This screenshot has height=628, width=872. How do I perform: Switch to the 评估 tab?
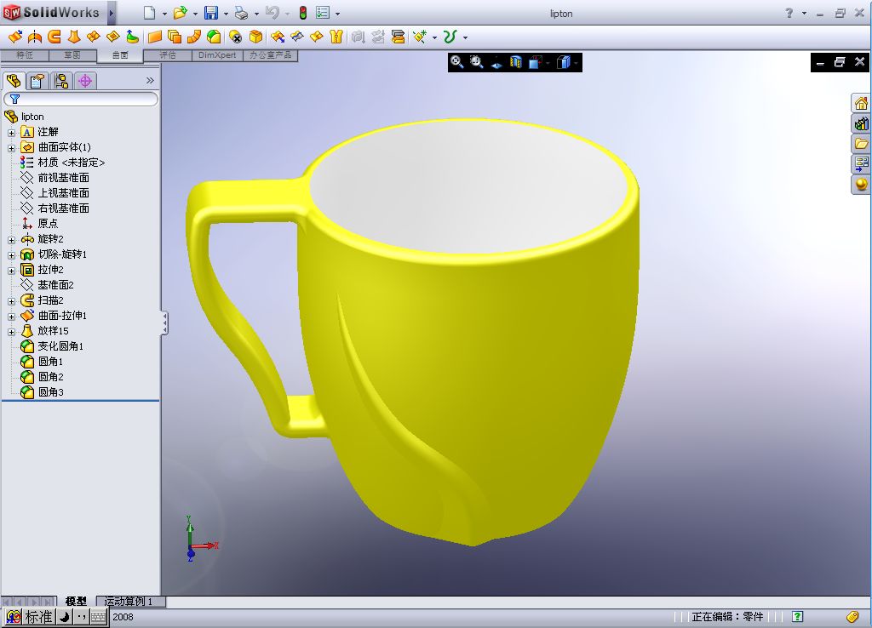(168, 55)
